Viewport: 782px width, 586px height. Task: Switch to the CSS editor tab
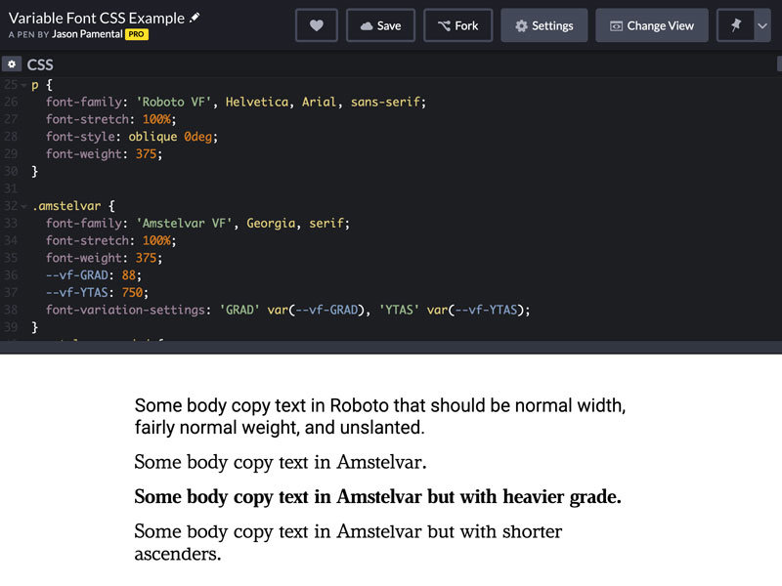pos(39,64)
